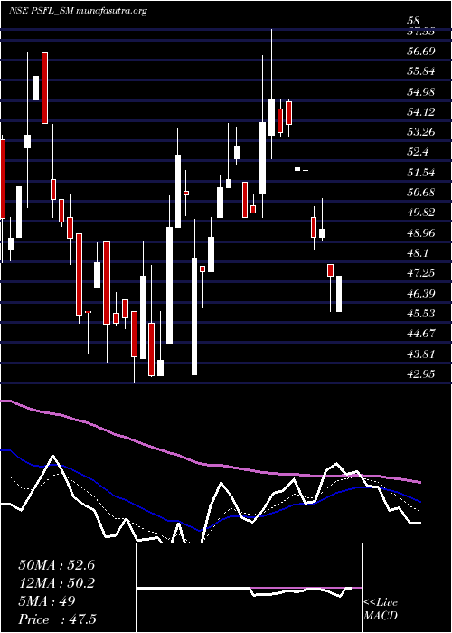Screen dimensions: 452x633
Task: Select the 54.12 price axis label
Action: (421, 112)
